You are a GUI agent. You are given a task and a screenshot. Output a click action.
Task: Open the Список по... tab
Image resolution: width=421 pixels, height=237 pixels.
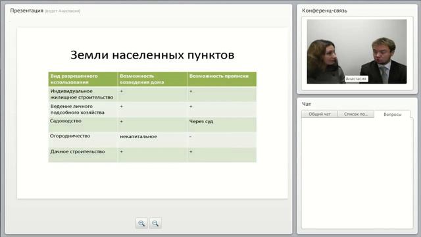356,114
